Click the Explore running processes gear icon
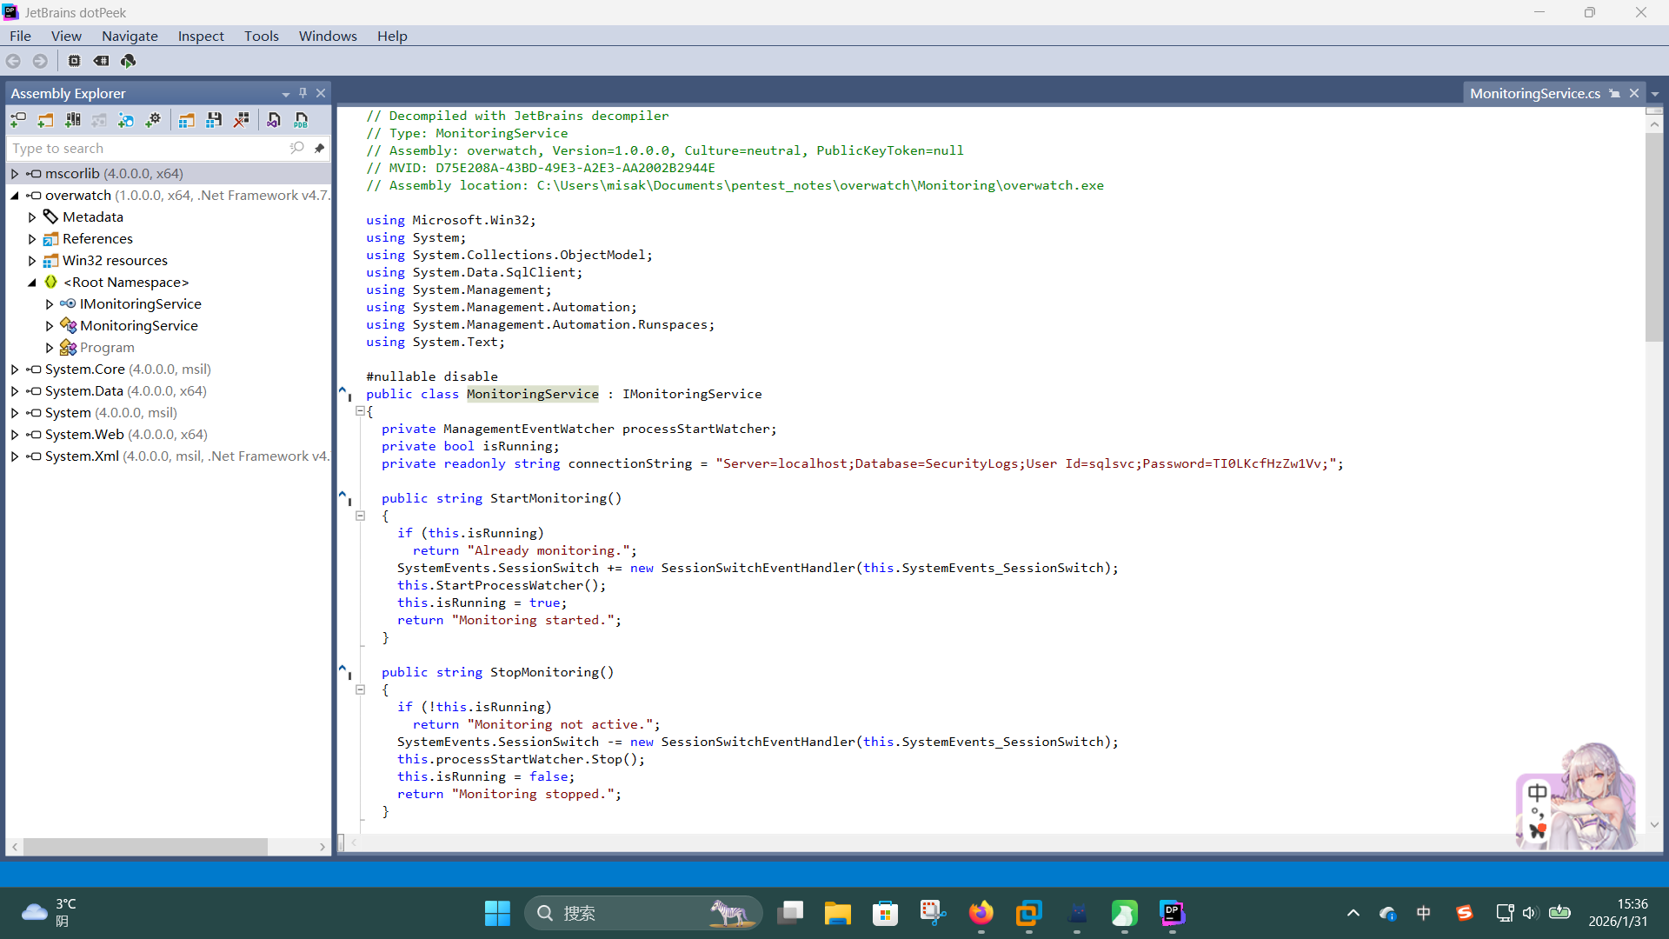 (153, 120)
